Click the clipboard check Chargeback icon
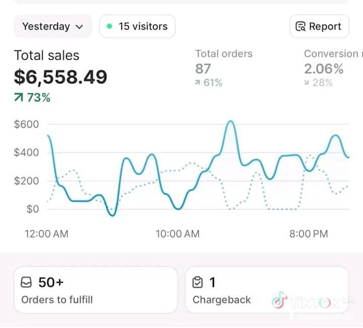This screenshot has width=363, height=328. [198, 282]
